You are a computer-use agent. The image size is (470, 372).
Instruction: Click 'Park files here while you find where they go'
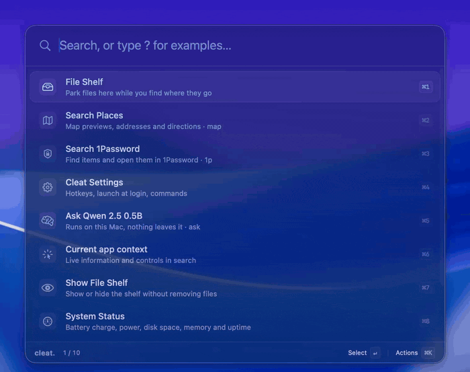[138, 93]
